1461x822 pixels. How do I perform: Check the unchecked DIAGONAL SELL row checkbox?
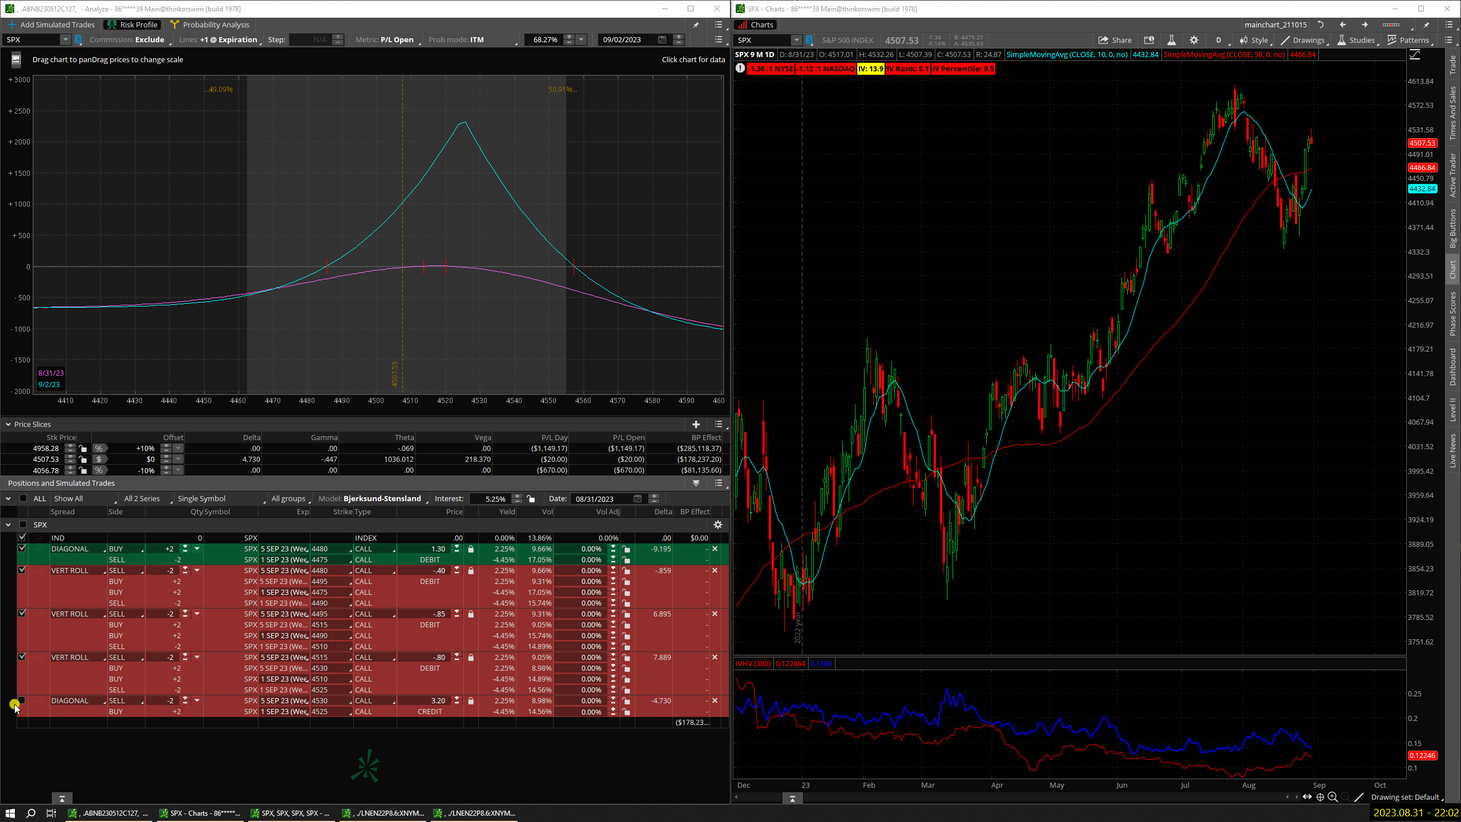tap(22, 700)
